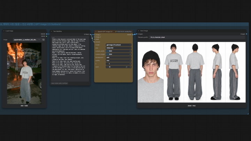Click the images input socket on Save Image
Image resolution: width=251 pixels, height=141 pixels.
(x=137, y=34)
